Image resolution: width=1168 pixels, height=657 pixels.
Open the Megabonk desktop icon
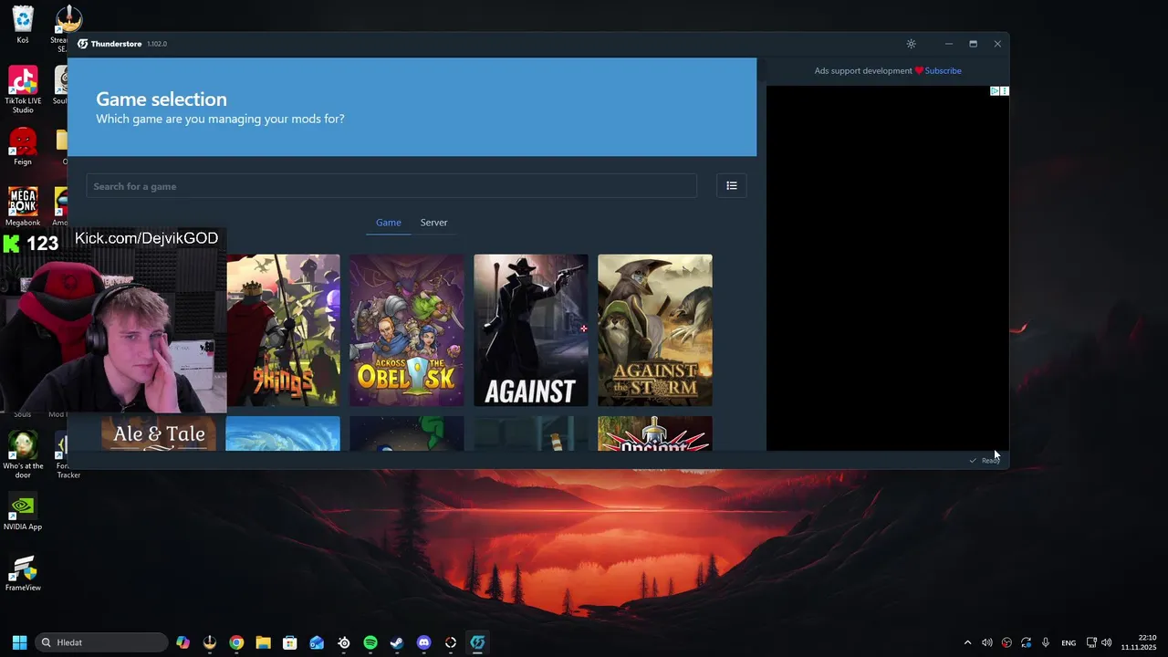tap(23, 206)
